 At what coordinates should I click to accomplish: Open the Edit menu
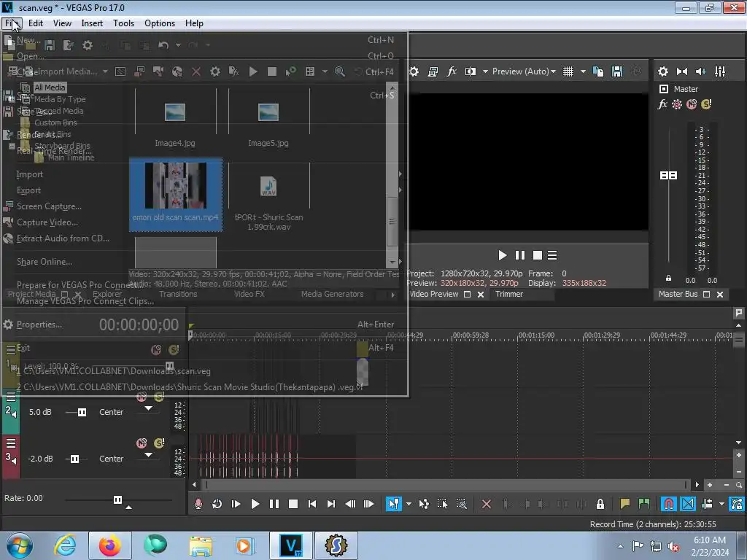36,23
